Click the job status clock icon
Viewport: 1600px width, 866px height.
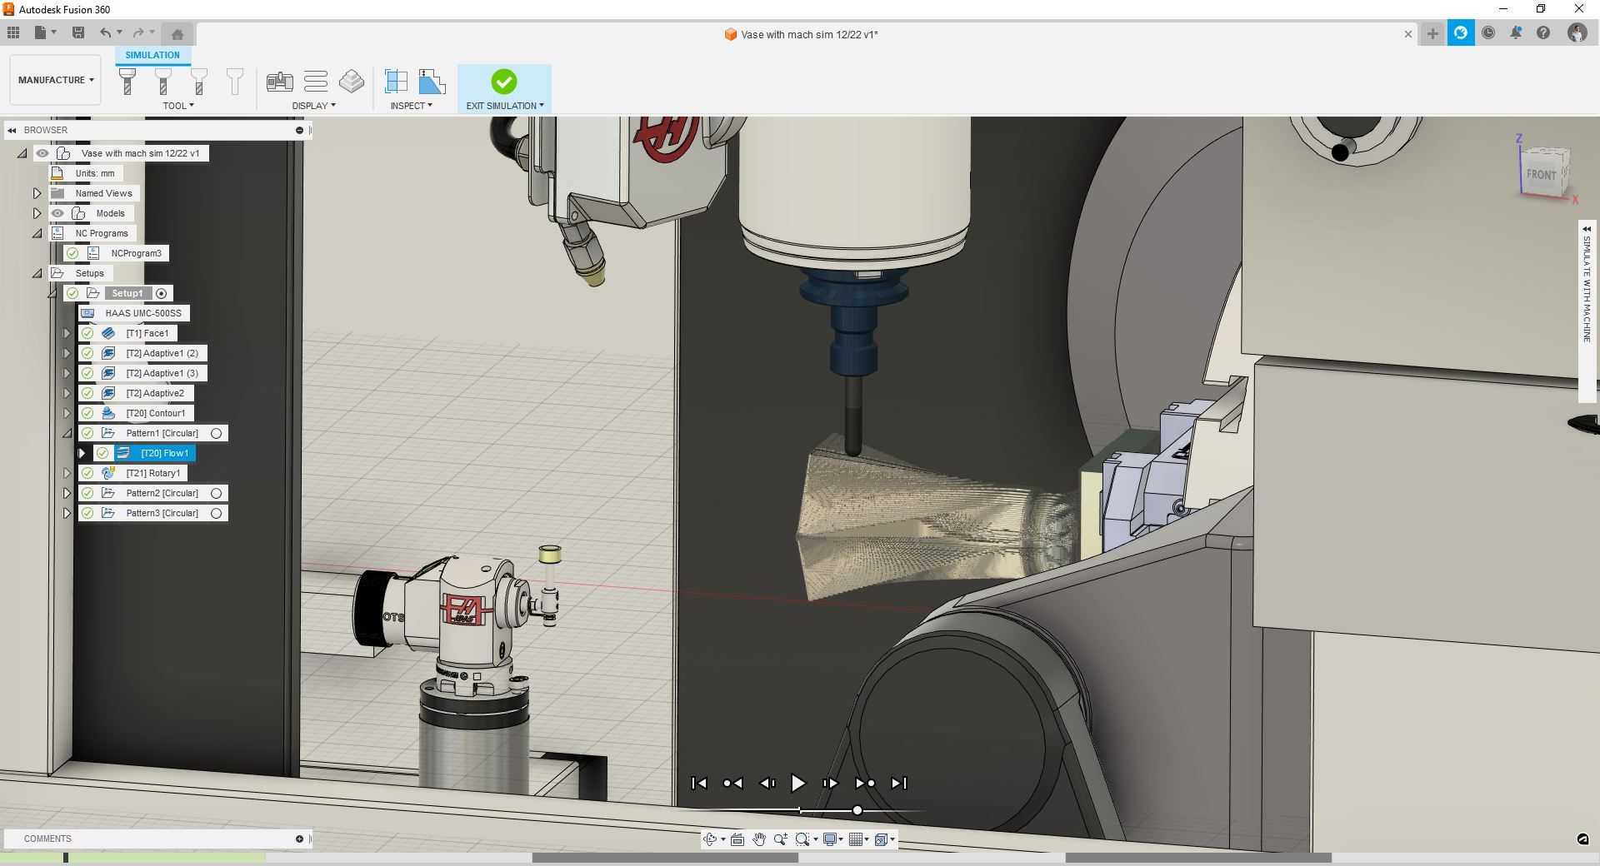(1488, 33)
